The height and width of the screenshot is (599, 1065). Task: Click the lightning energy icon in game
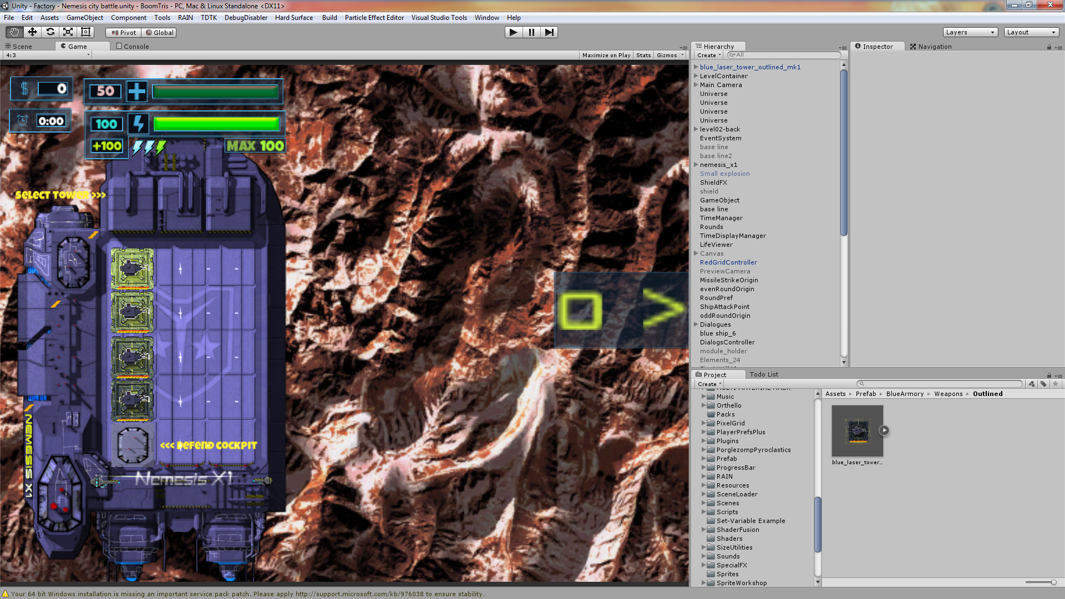pyautogui.click(x=138, y=124)
